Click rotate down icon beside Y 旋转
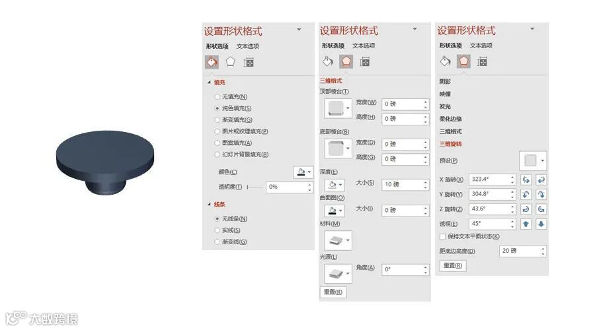The image size is (595, 330). pos(541,194)
